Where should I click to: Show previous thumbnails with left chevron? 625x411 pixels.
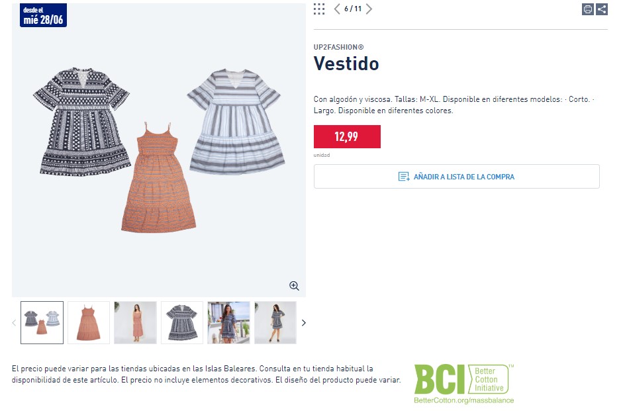14,322
